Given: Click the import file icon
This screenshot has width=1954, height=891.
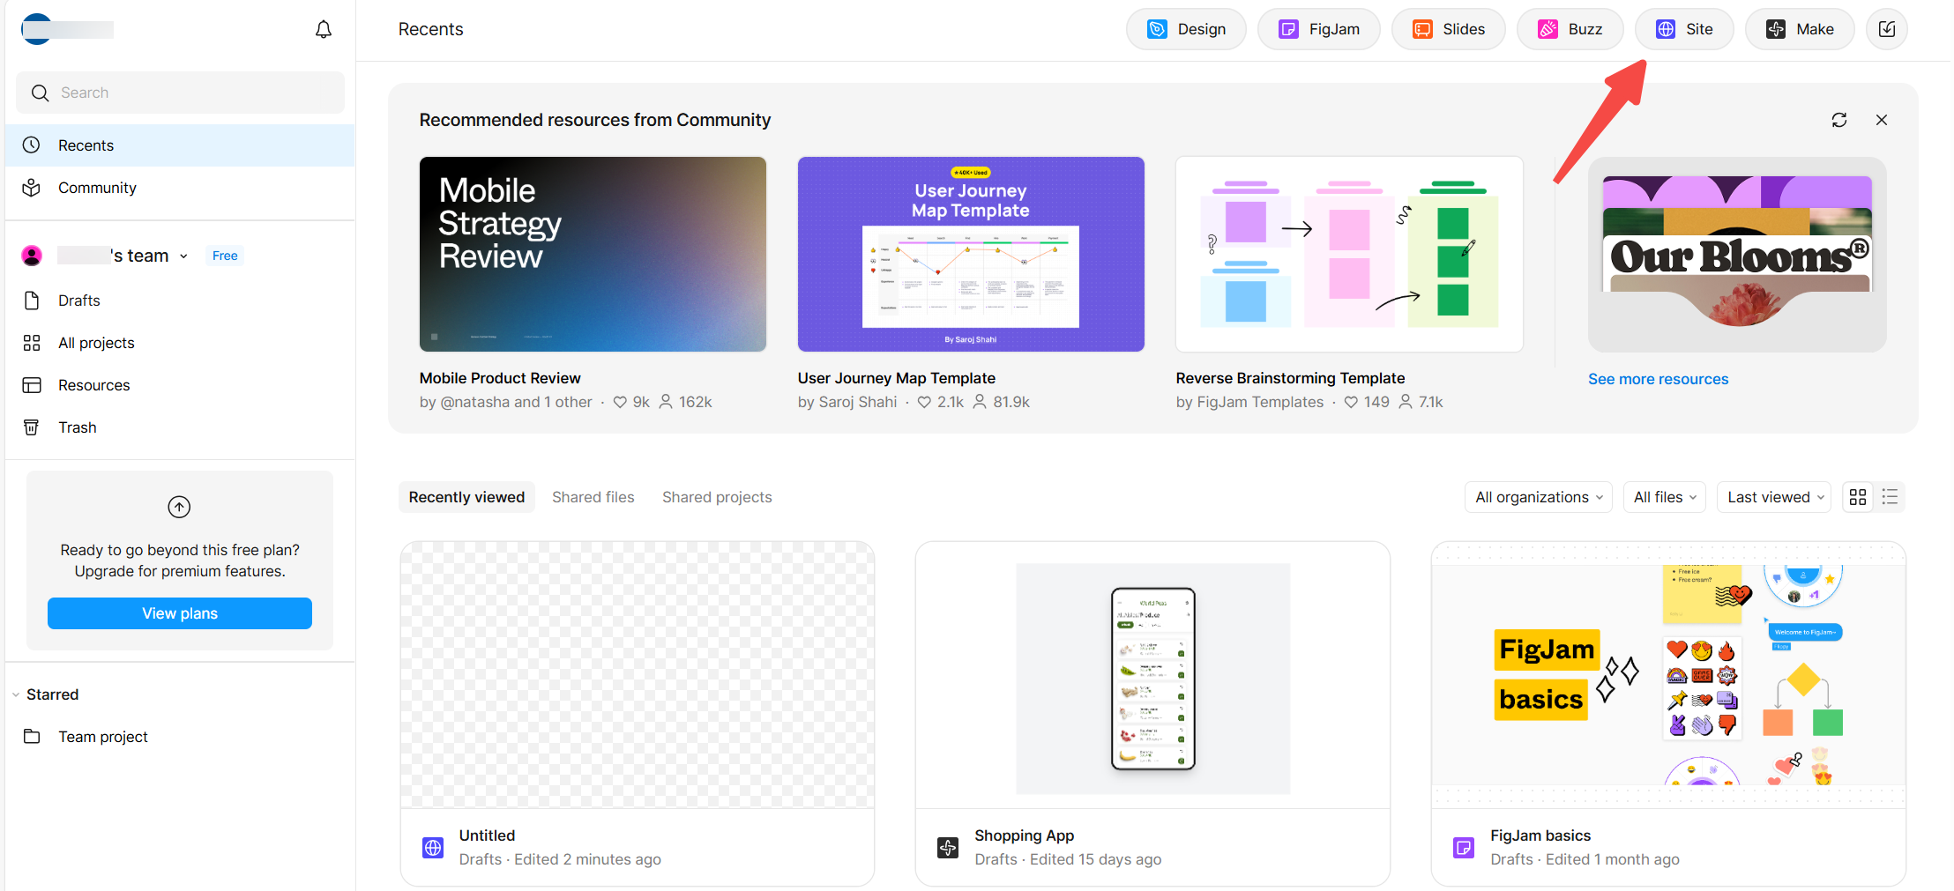Looking at the screenshot, I should click(1886, 29).
